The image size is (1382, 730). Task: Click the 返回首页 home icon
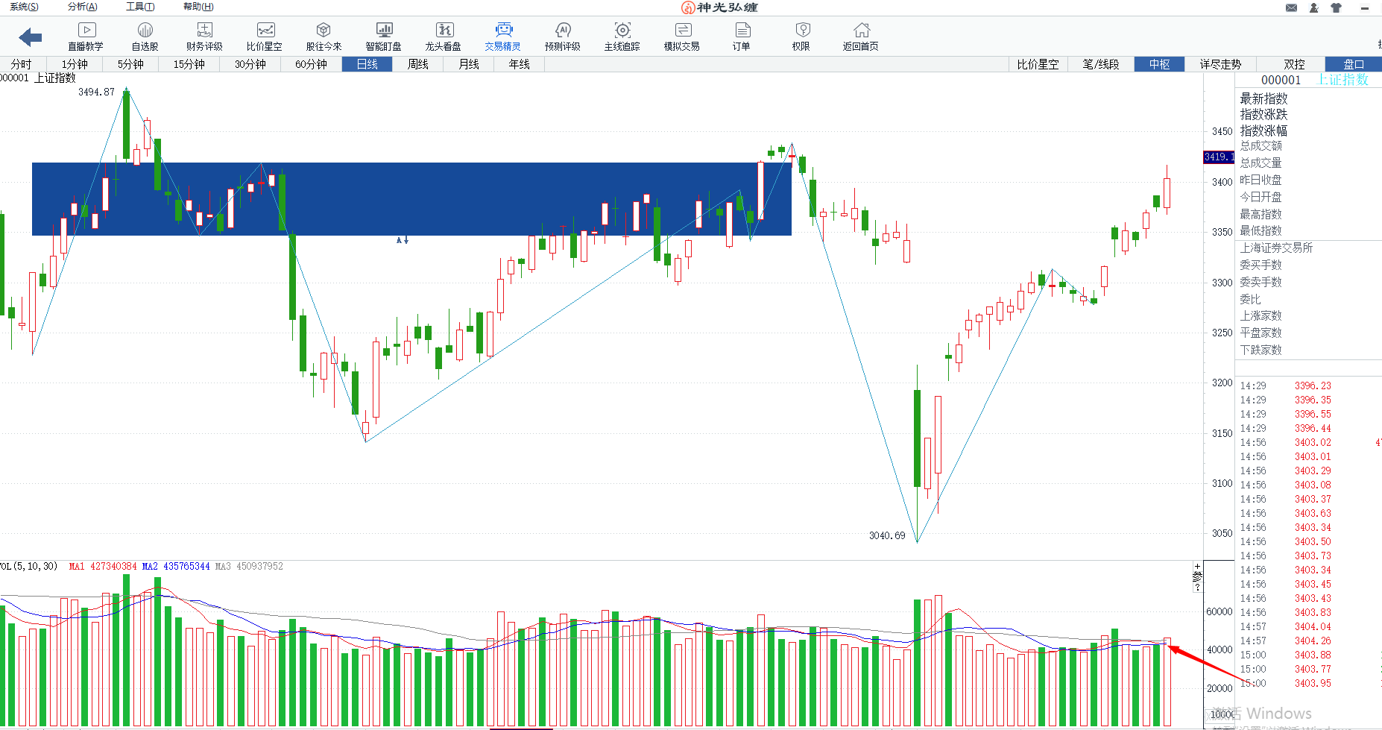point(861,31)
